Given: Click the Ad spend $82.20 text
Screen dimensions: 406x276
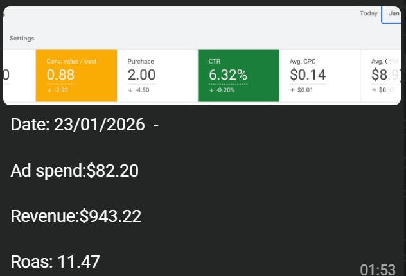Looking at the screenshot, I should pyautogui.click(x=75, y=171).
